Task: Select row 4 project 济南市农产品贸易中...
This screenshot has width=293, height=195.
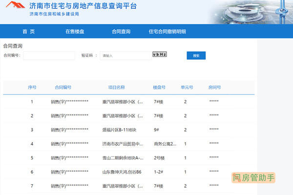Action: (123, 144)
